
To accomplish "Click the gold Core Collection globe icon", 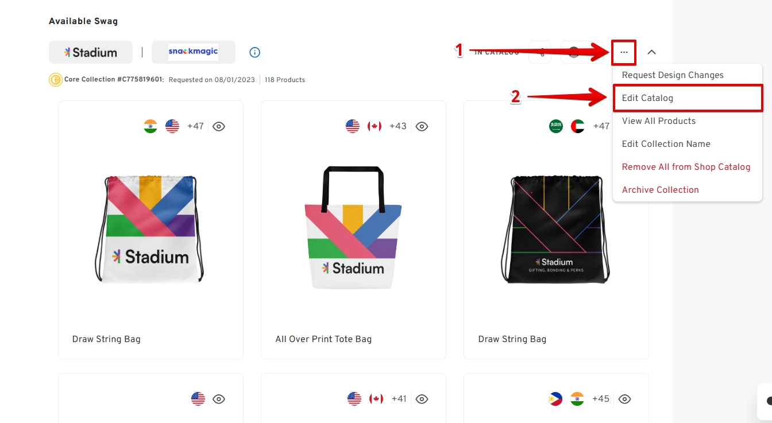I will coord(56,80).
